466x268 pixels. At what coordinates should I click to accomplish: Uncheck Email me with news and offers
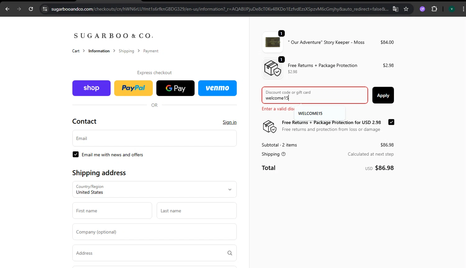point(75,154)
